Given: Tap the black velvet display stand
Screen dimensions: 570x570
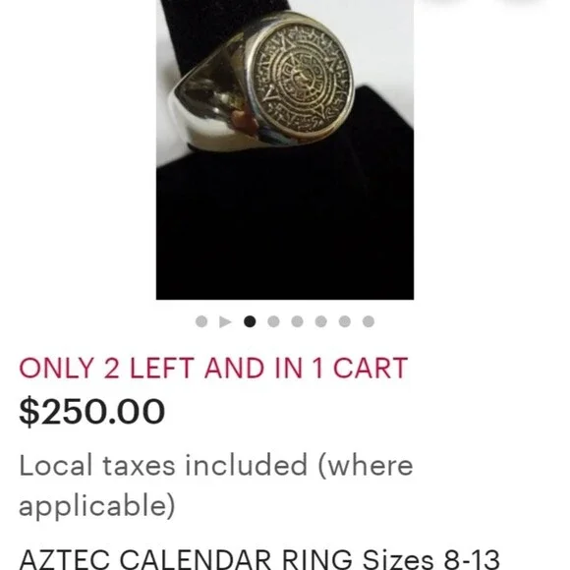Looking at the screenshot, I should (285, 225).
